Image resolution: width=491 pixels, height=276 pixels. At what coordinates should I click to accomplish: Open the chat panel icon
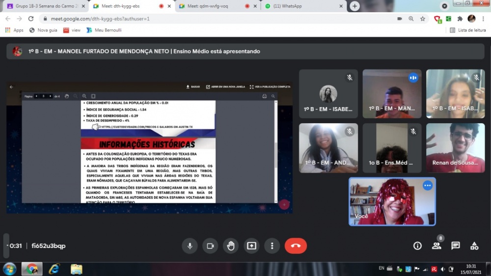(x=455, y=246)
